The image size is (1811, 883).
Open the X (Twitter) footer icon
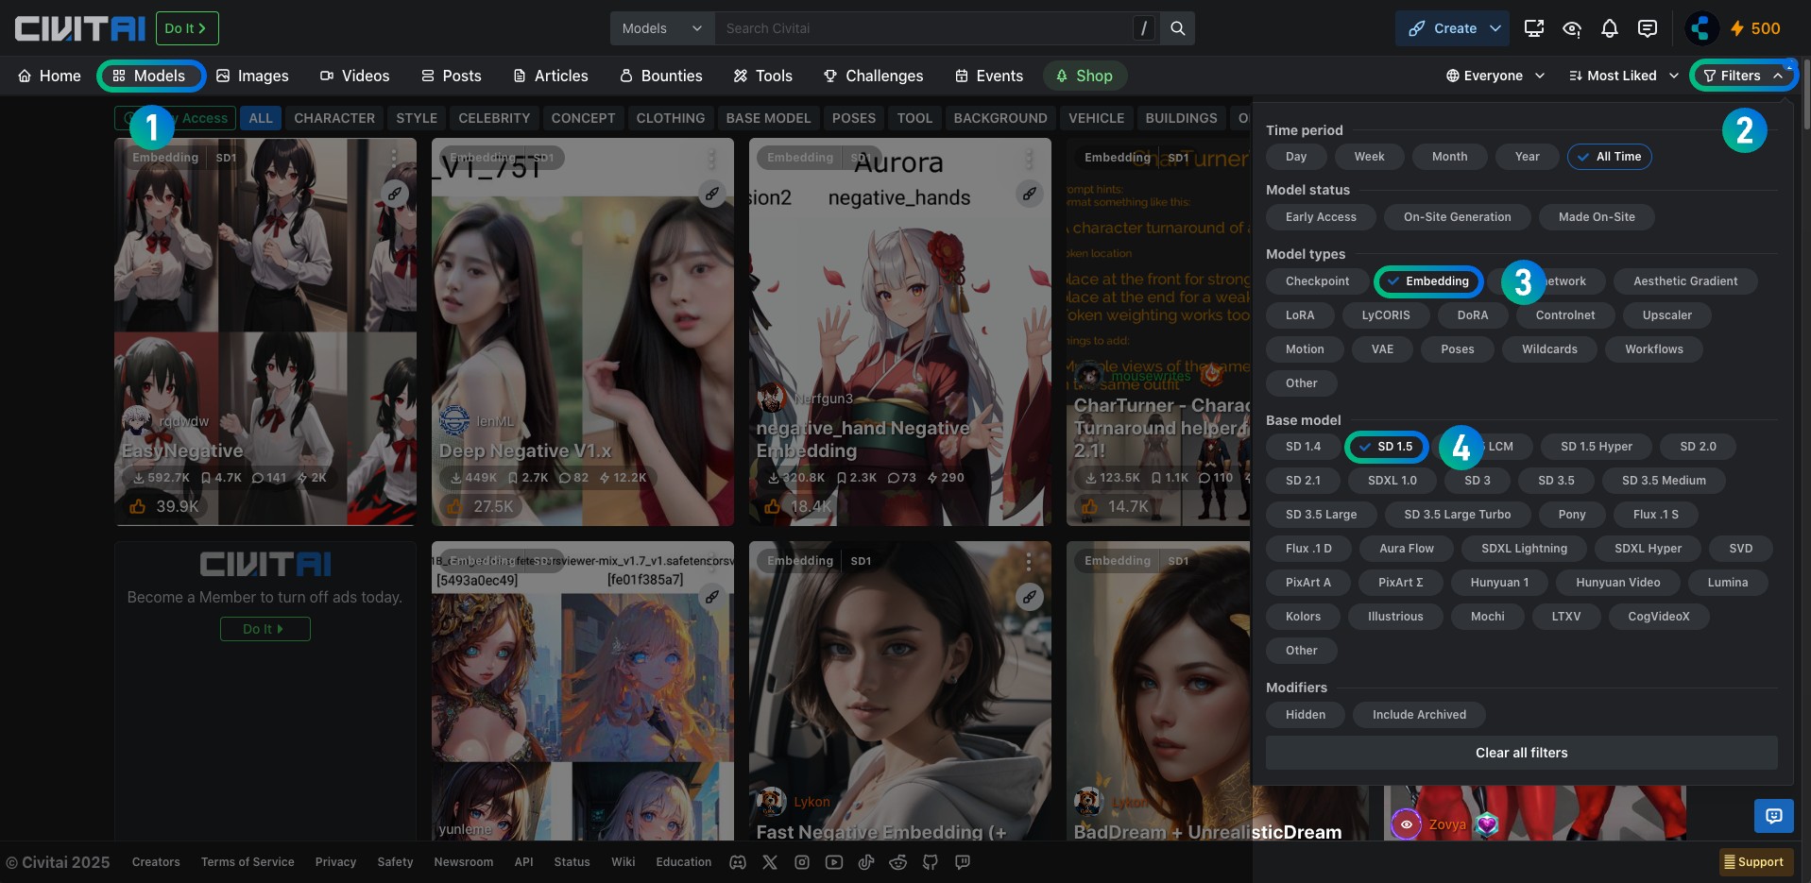click(x=769, y=862)
